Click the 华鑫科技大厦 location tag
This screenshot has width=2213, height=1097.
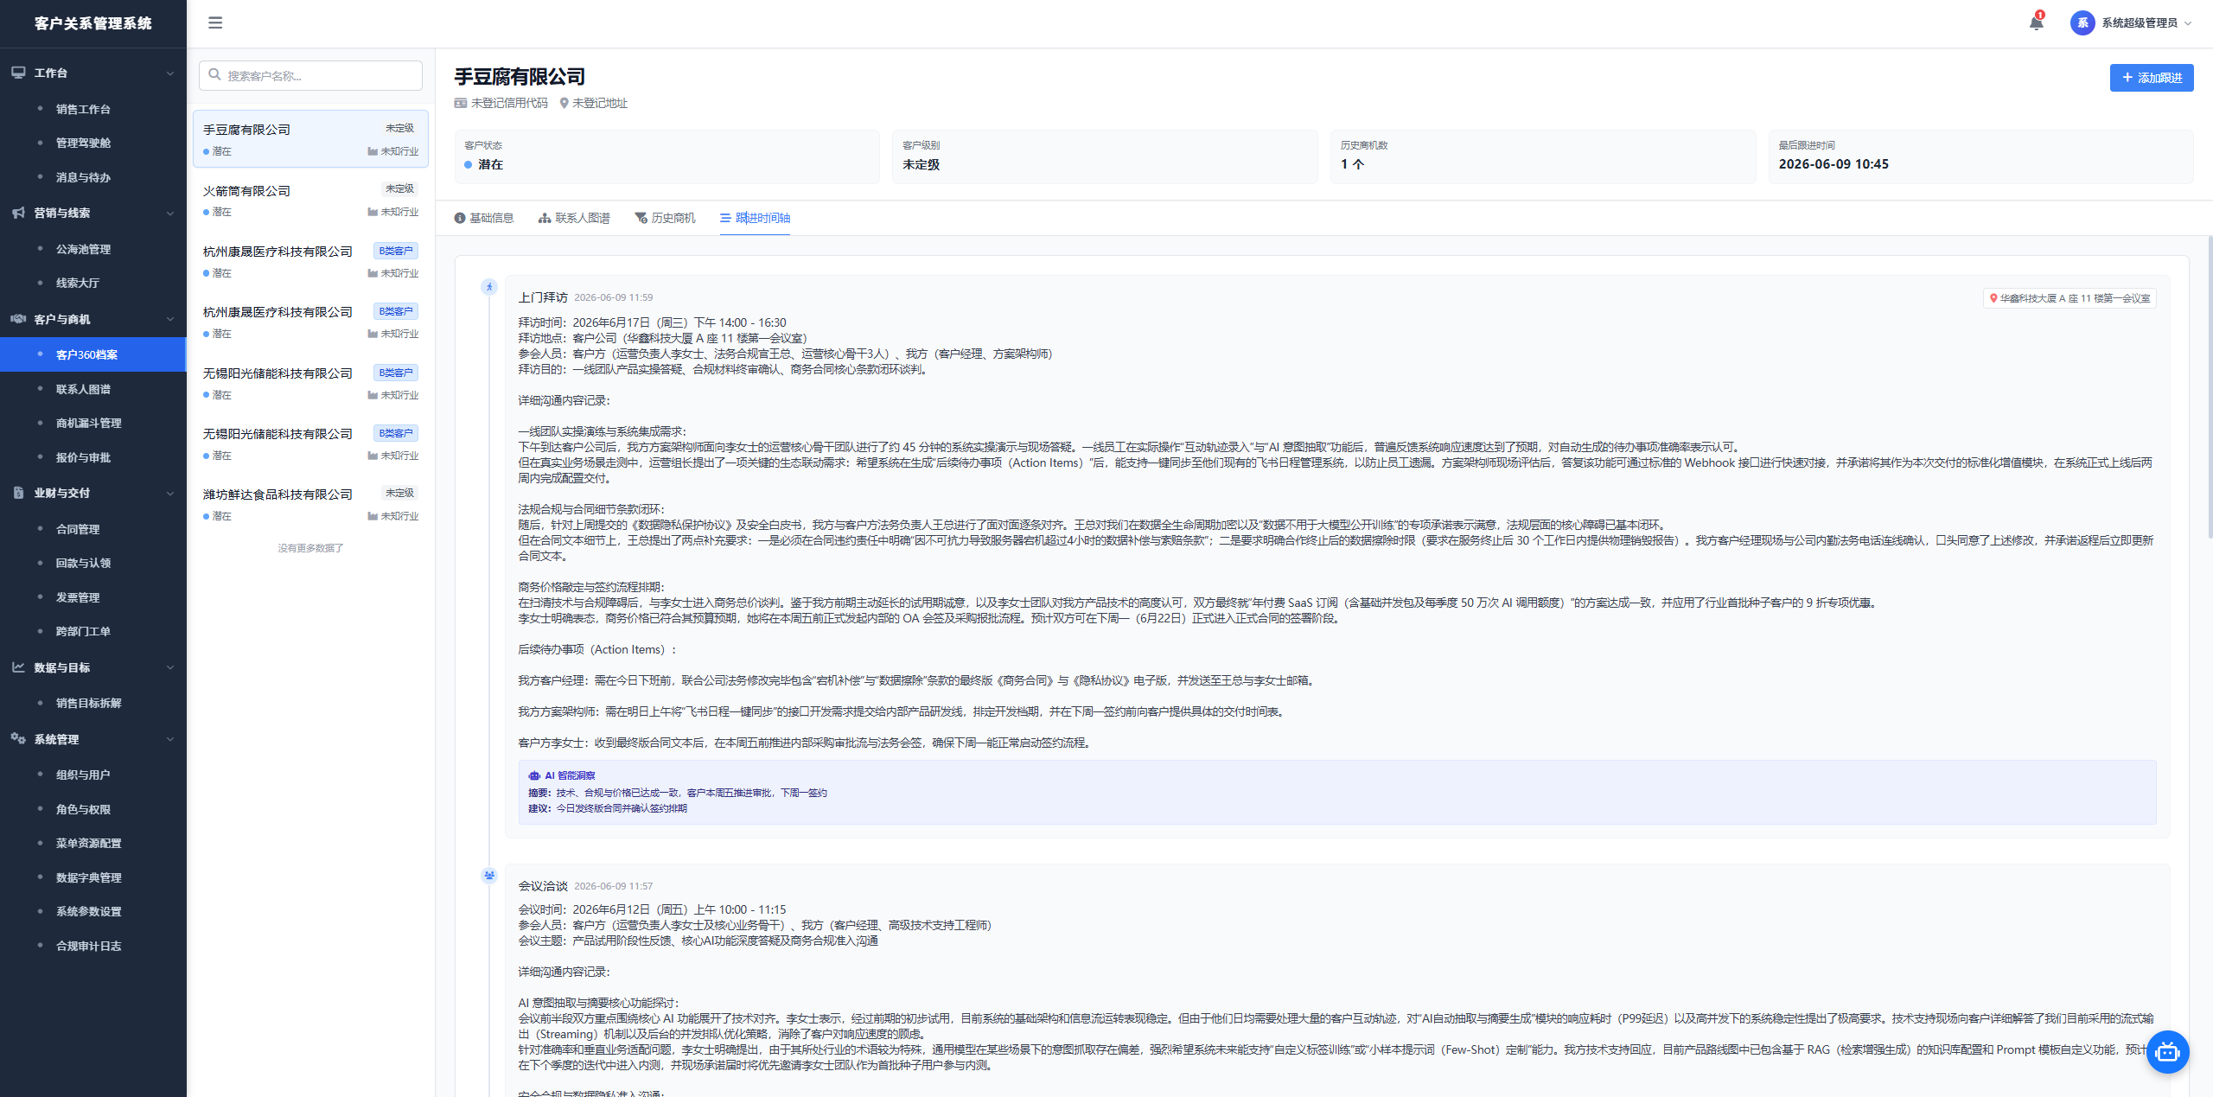coord(2070,298)
